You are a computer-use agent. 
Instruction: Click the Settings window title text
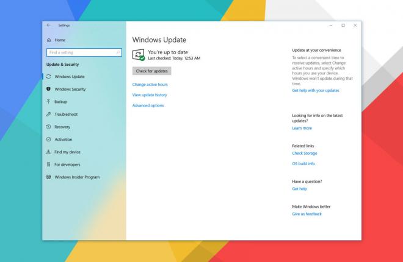pos(64,26)
